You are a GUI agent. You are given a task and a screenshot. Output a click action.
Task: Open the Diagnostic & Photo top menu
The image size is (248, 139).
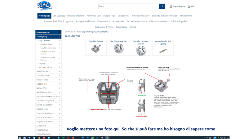click(104, 27)
